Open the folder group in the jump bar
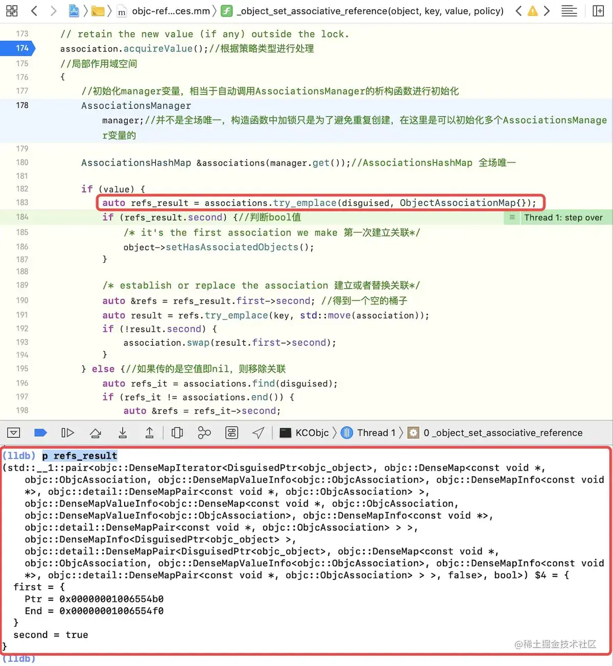 (x=98, y=11)
